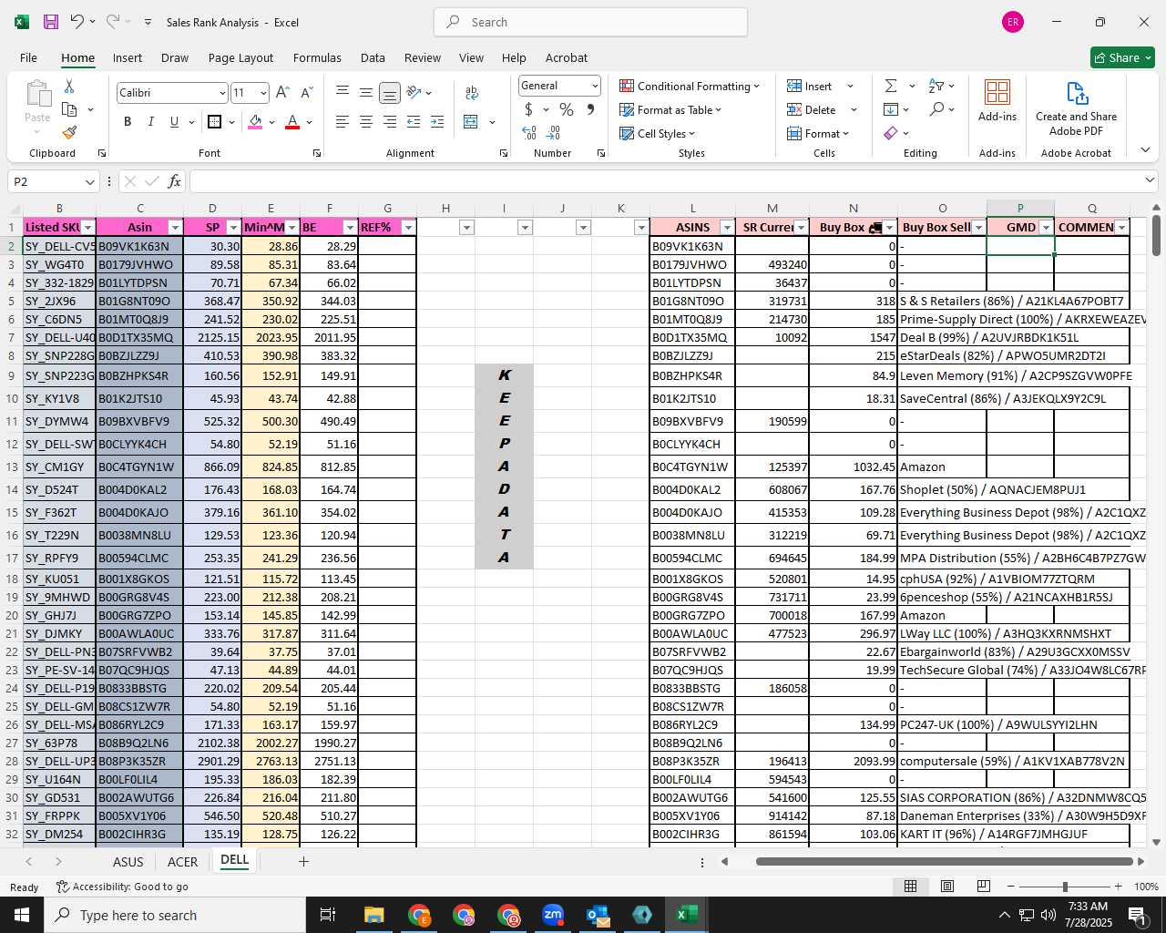Image resolution: width=1166 pixels, height=933 pixels.
Task: Open the File menu
Action: pos(28,57)
